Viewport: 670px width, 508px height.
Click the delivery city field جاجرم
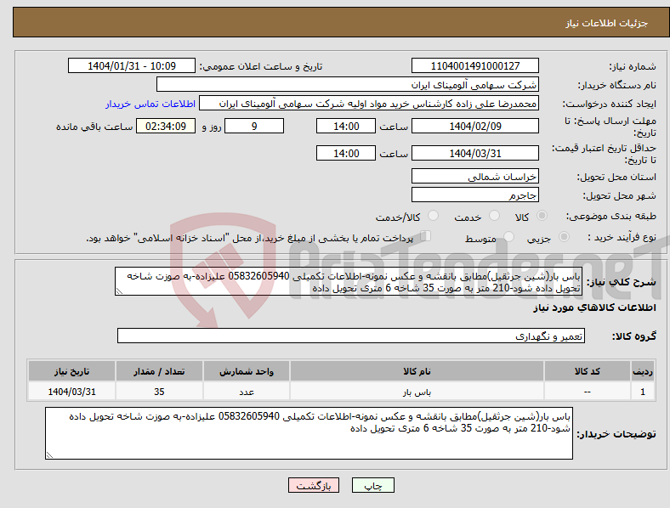pos(475,195)
